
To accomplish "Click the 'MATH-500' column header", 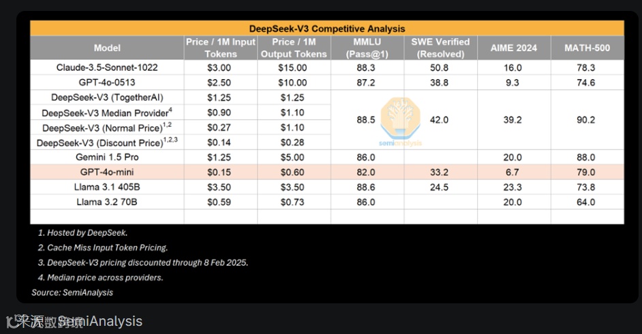I will 587,48.
